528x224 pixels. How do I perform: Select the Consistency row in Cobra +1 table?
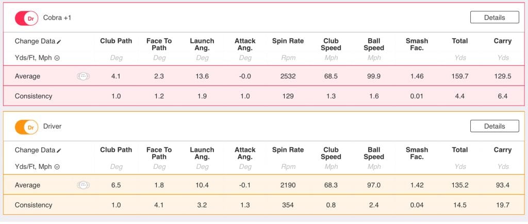point(34,96)
